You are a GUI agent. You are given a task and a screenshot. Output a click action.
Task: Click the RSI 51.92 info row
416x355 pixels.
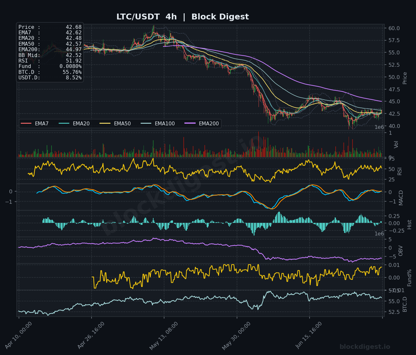pyautogui.click(x=50, y=61)
